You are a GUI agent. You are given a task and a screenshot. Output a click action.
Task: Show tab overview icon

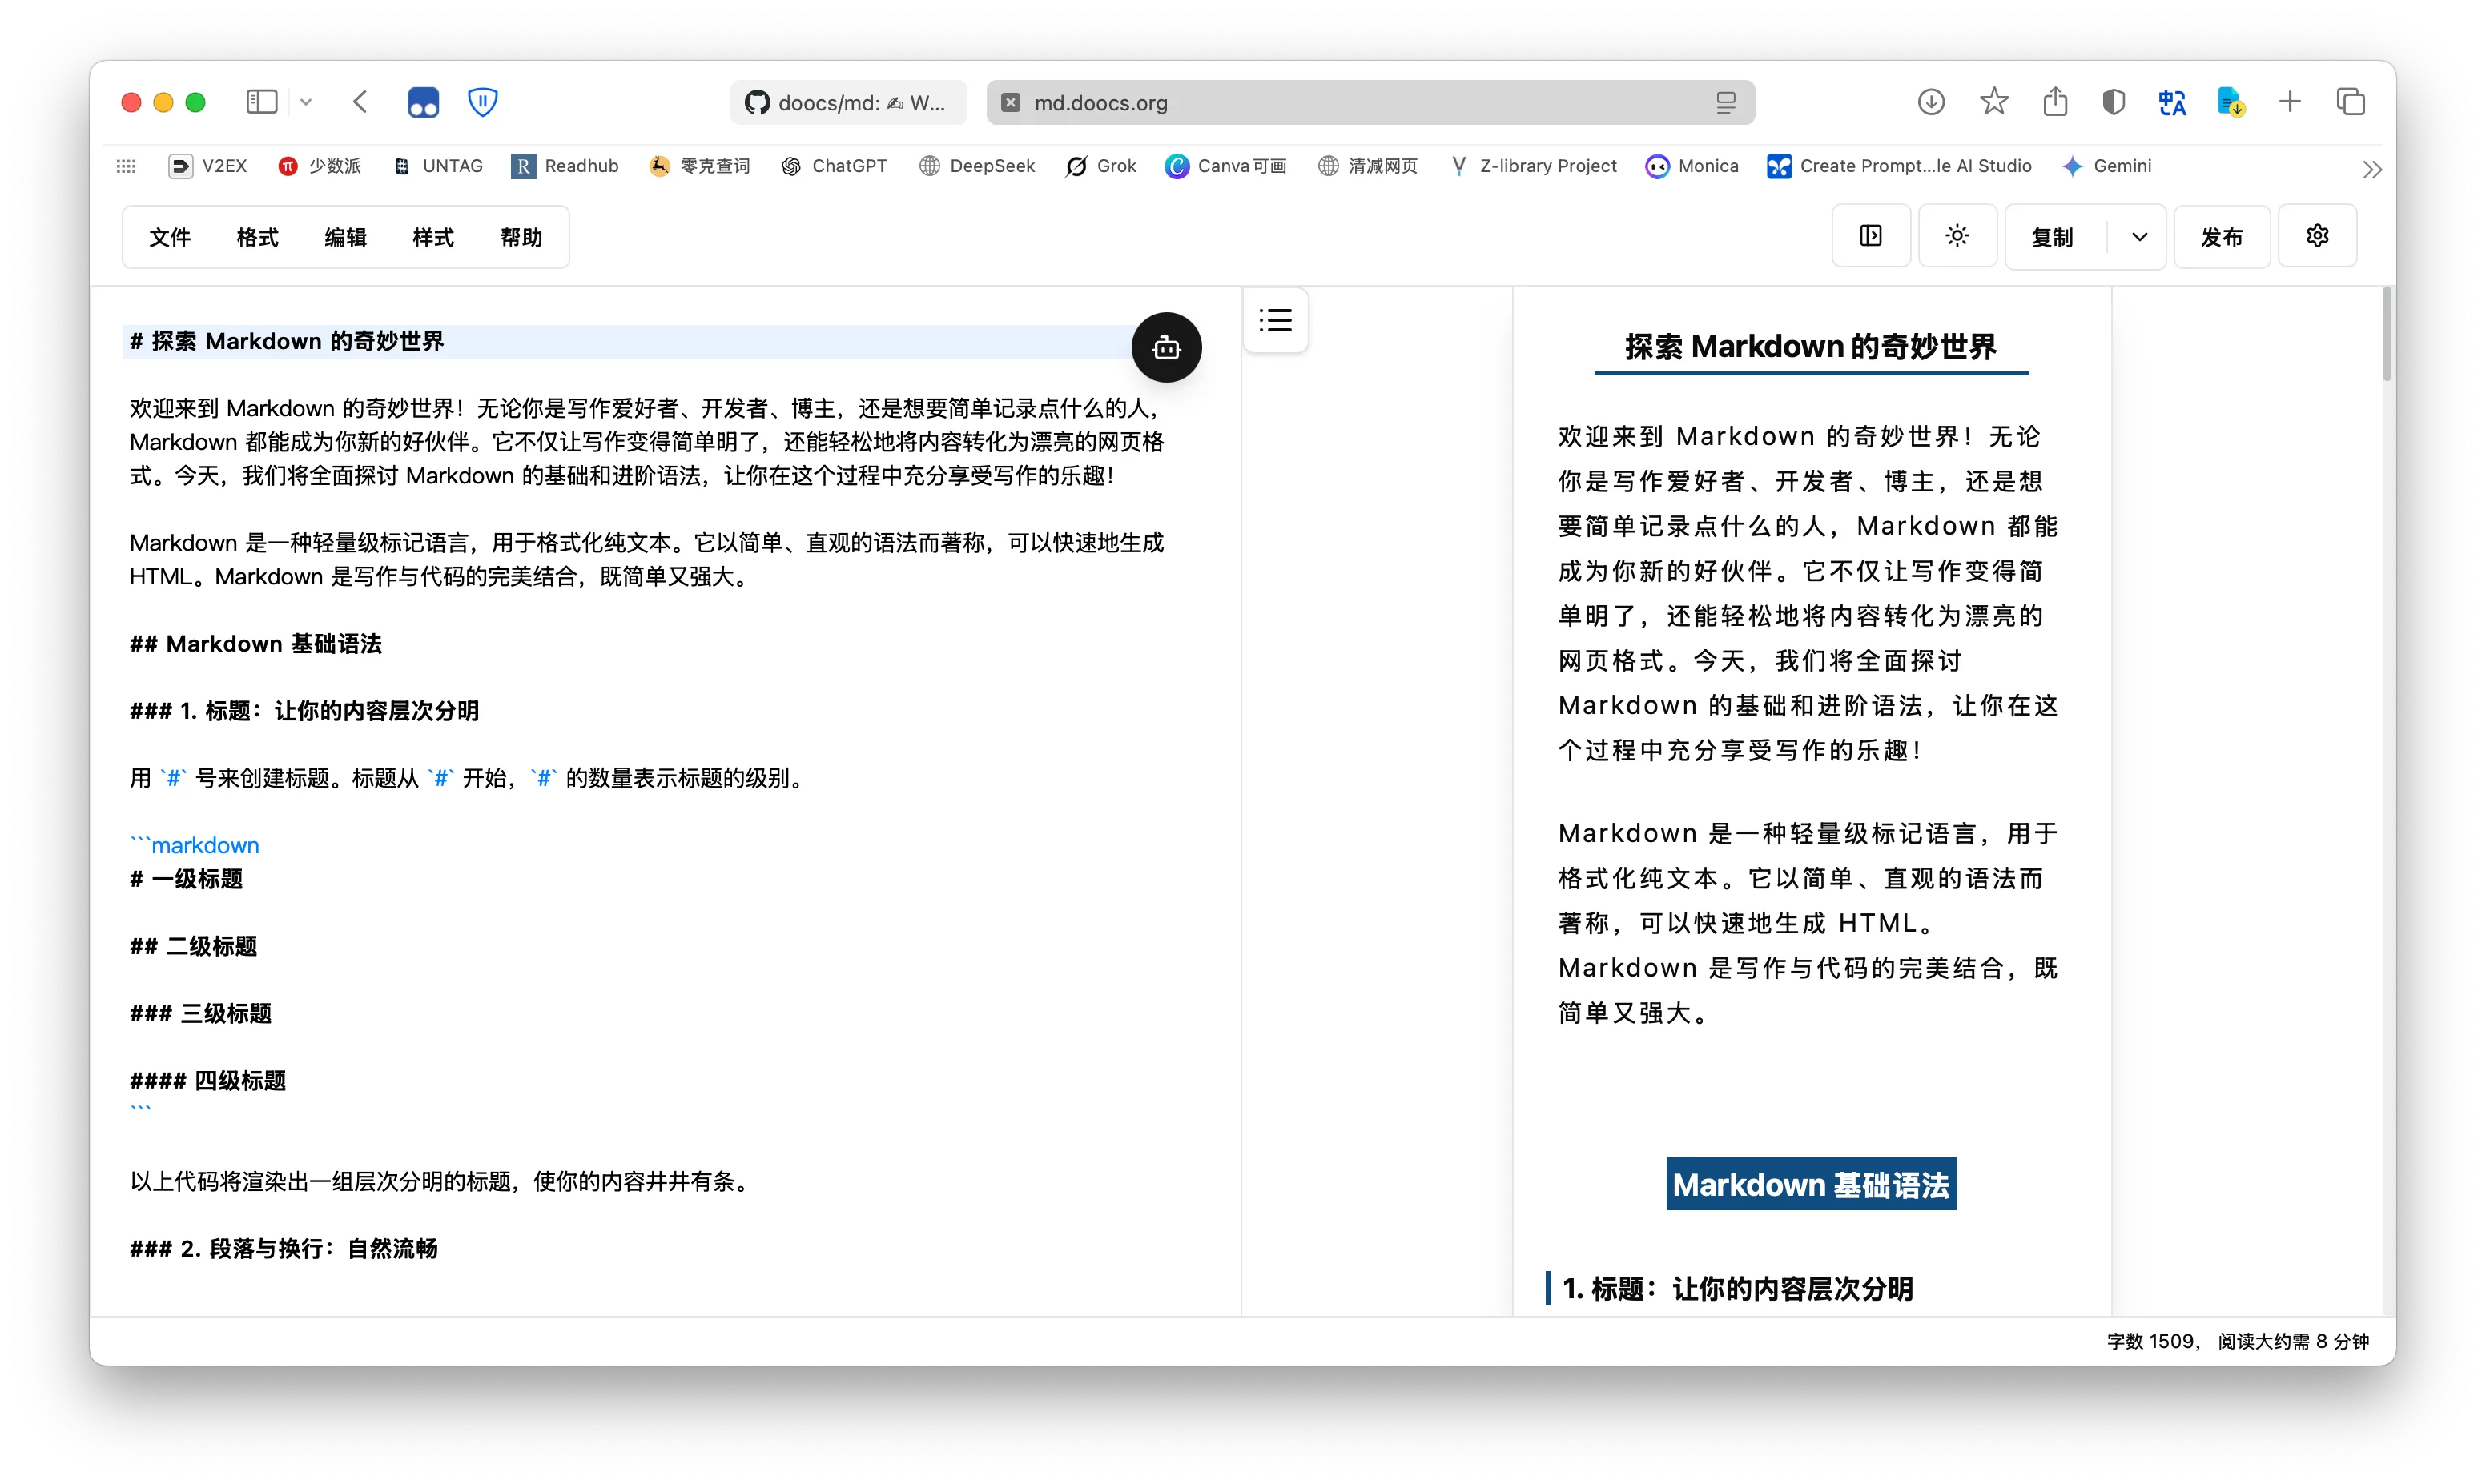point(2351,102)
